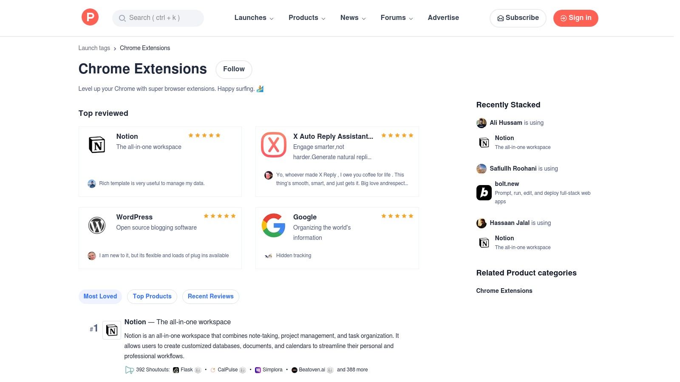
Task: Click the Notion icon next to Ali Hussam
Action: click(x=484, y=143)
